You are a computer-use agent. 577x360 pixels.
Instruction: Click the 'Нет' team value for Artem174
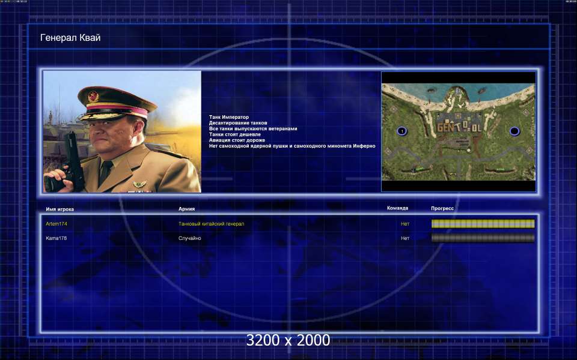tap(405, 224)
